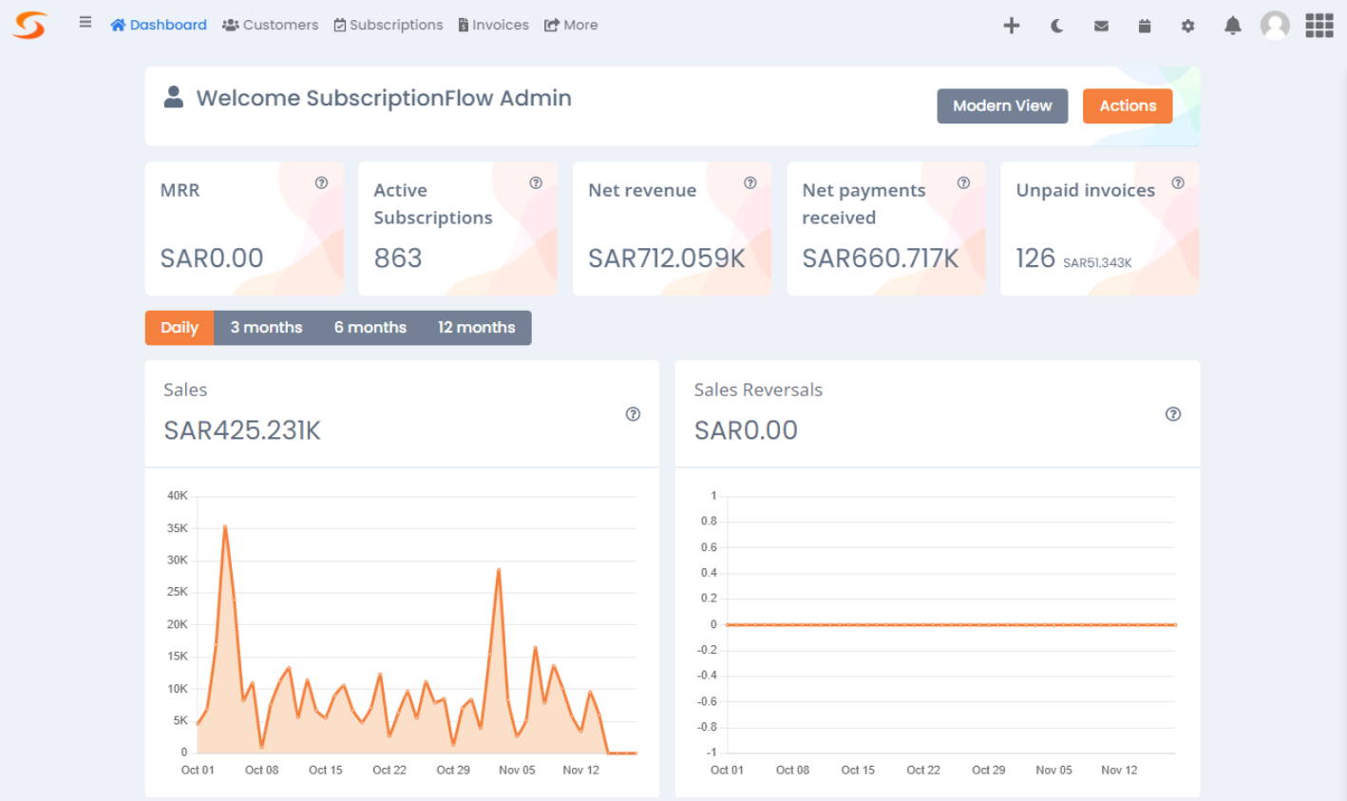Open the calendar icon in the top bar
Image resolution: width=1347 pixels, height=801 pixels.
point(1145,26)
